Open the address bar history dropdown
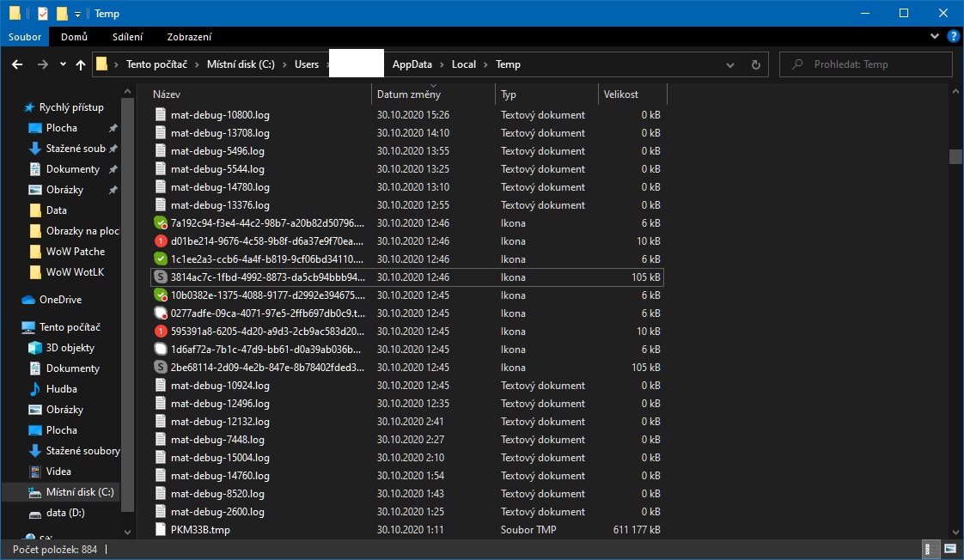The image size is (964, 560). (730, 64)
